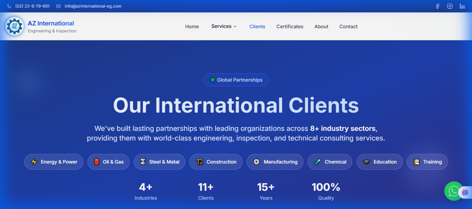Toggle the Chemical sector filter

(330, 161)
